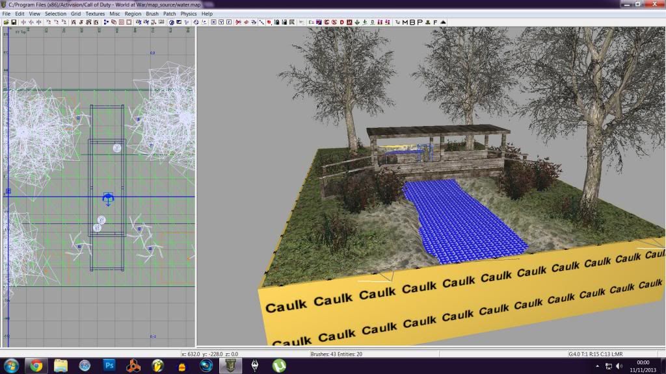The height and width of the screenshot is (374, 666).
Task: Click the 'x: 632.0 y: -228.0 z: 0.0' coordinates readout
Action: [210, 354]
